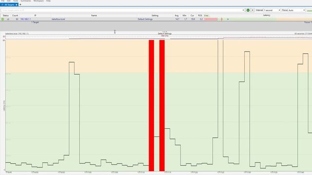Screen dimensions: 312x175
Task: Click the IP address 192.168.1.1
Action: [25, 19]
